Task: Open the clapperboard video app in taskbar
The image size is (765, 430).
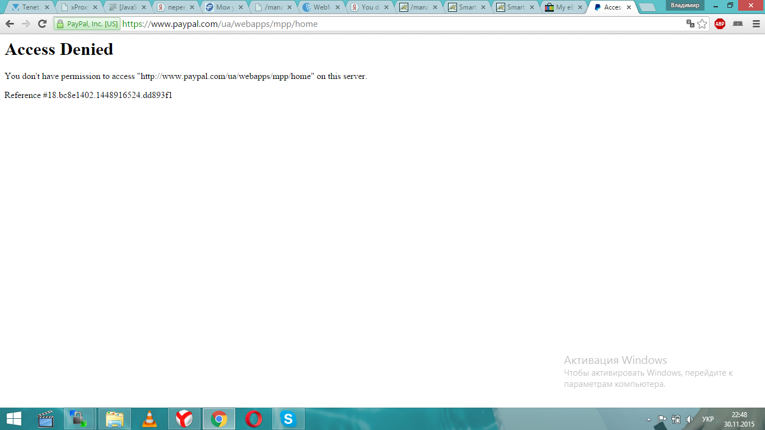Action: (x=46, y=419)
